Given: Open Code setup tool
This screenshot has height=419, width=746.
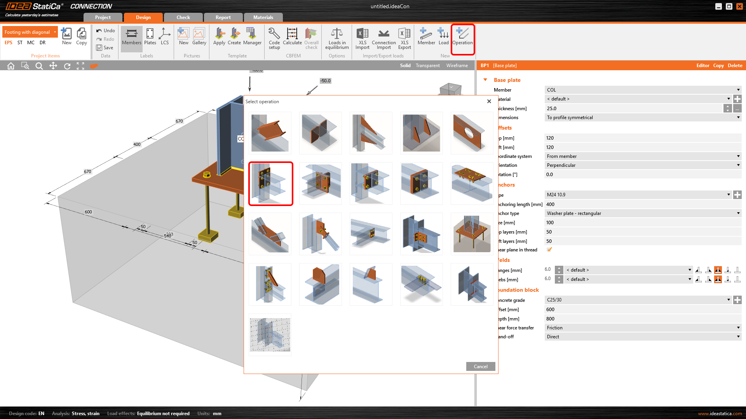Looking at the screenshot, I should 274,38.
